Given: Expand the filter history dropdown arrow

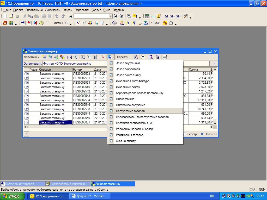Looking at the screenshot, I should [98, 57].
